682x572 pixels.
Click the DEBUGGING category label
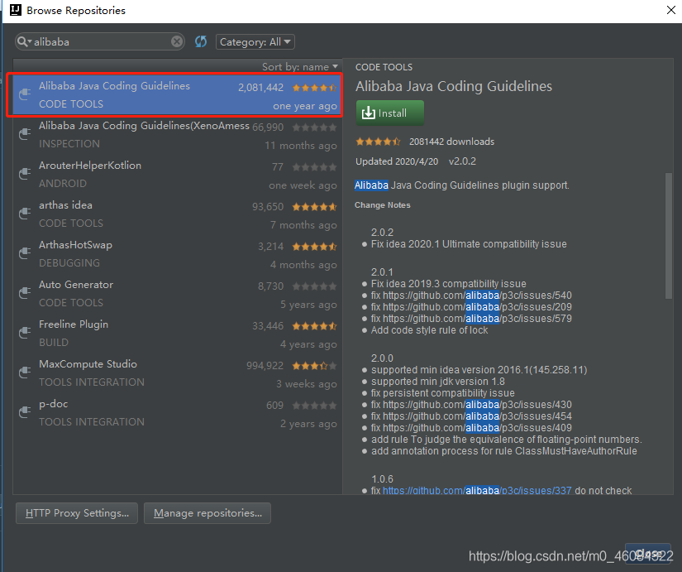coord(69,263)
